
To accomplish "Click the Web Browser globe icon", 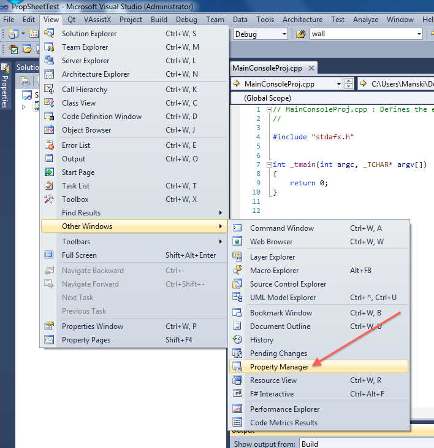I will [x=237, y=241].
